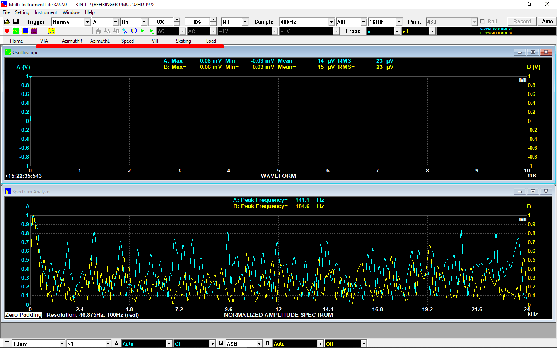Image resolution: width=557 pixels, height=348 pixels.
Task: Open file using the folder icon
Action: (7, 22)
